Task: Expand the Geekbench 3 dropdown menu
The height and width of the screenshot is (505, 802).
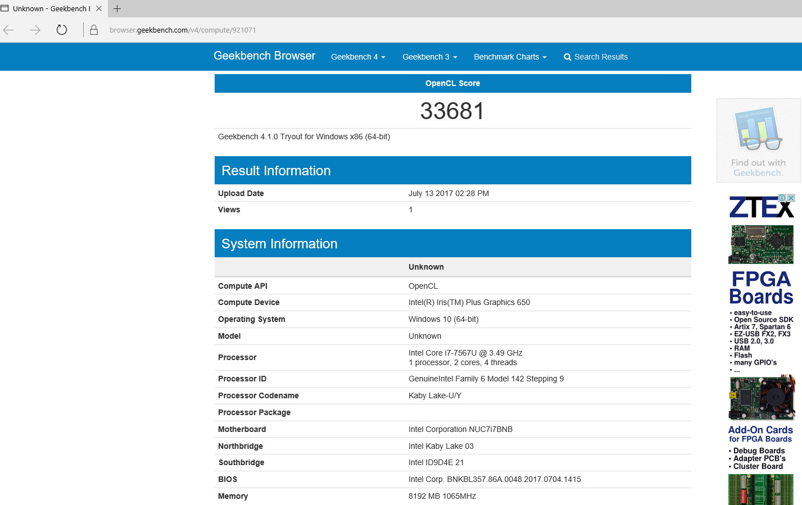Action: [x=429, y=57]
